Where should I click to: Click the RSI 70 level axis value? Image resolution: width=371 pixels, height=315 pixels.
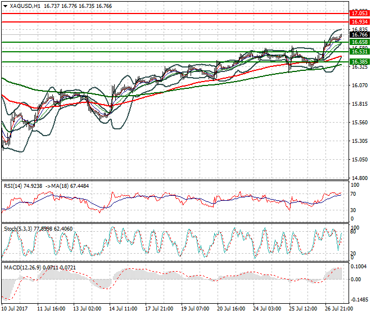(x=353, y=194)
